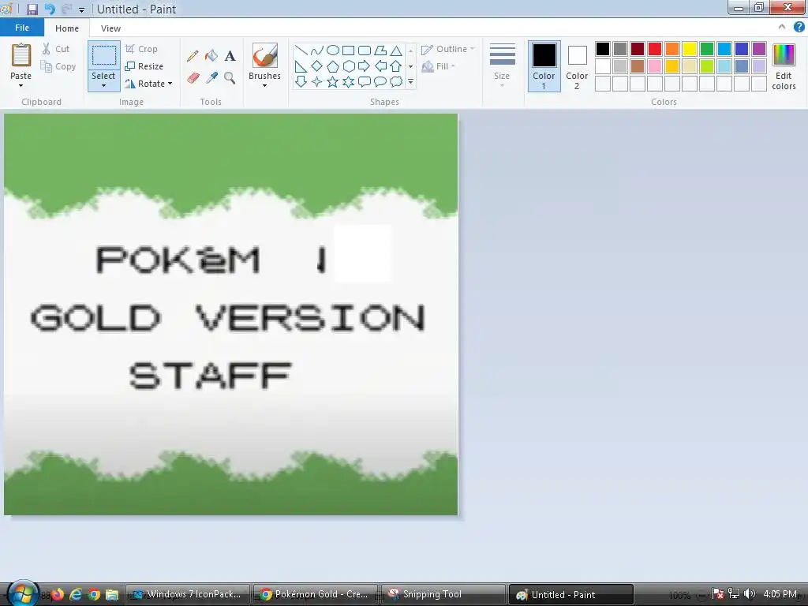Click the Resize button

pyautogui.click(x=144, y=66)
